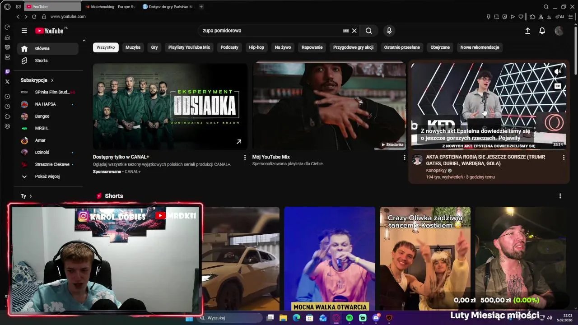Click the YouTube upload arrow icon

pyautogui.click(x=527, y=31)
